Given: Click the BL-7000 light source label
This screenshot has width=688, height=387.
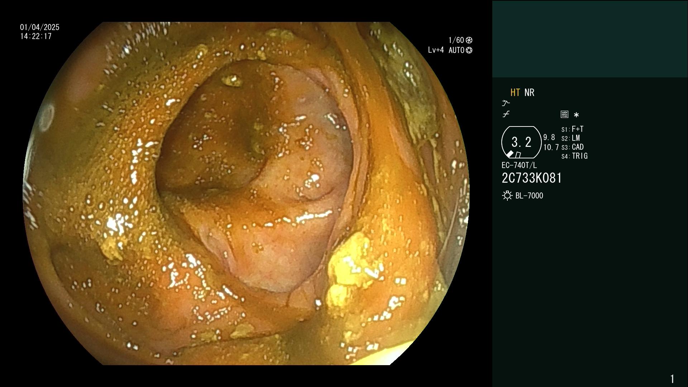Looking at the screenshot, I should pos(529,196).
